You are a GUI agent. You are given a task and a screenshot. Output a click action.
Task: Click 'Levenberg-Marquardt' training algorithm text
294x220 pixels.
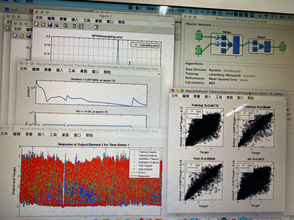225,75
